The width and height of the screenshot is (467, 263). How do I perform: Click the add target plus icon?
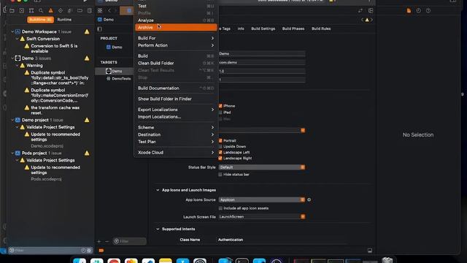coord(99,241)
